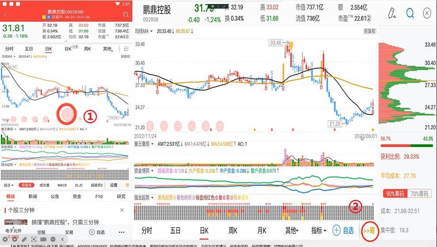The image size is (437, 247).
Task: Expand quote details chevron under header
Action: point(66,41)
